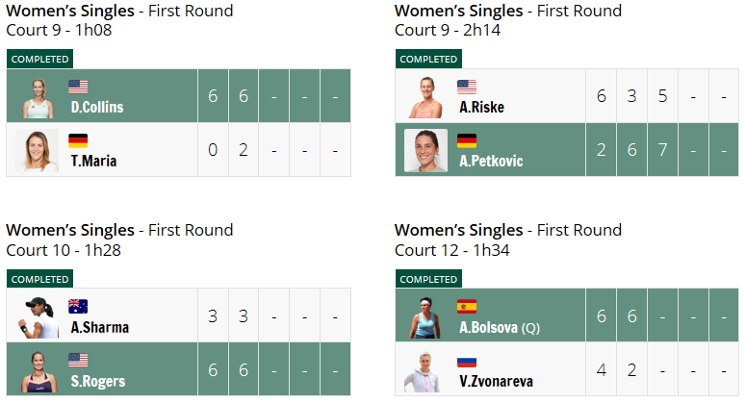Image resolution: width=746 pixels, height=403 pixels.
Task: Open A.Riske player name link
Action: 482,107
